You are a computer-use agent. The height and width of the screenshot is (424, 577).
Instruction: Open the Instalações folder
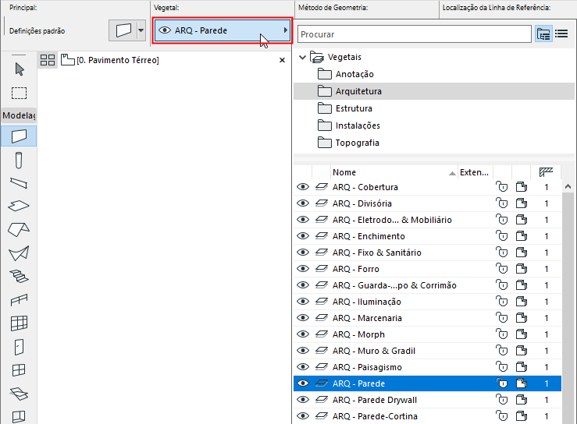click(x=348, y=125)
